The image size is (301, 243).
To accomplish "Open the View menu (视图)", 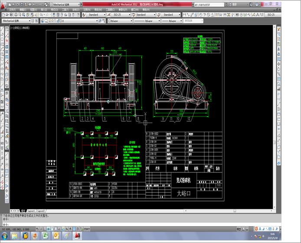I will [33, 10].
